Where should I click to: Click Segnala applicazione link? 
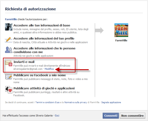[x=111, y=102]
